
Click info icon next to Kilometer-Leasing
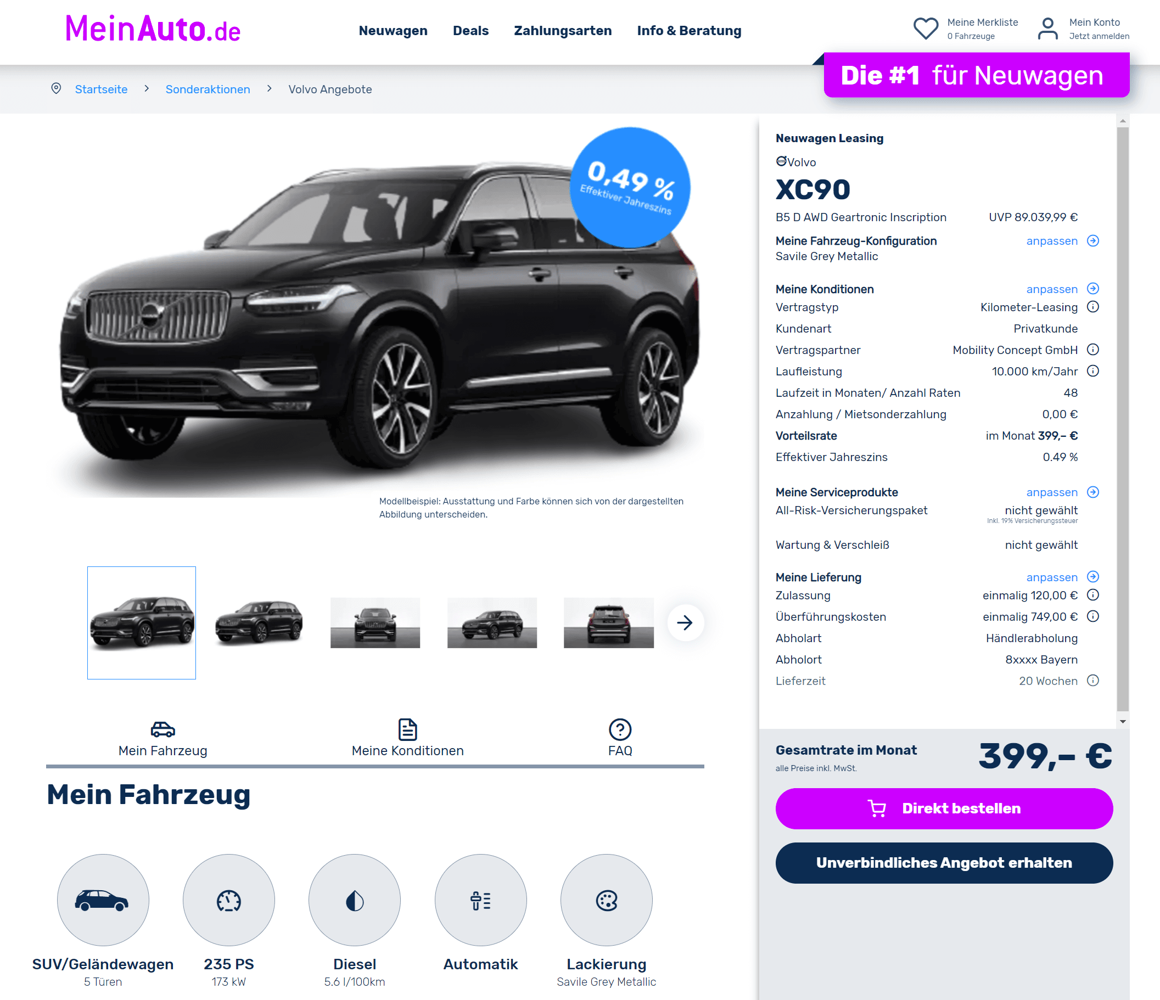pos(1093,307)
